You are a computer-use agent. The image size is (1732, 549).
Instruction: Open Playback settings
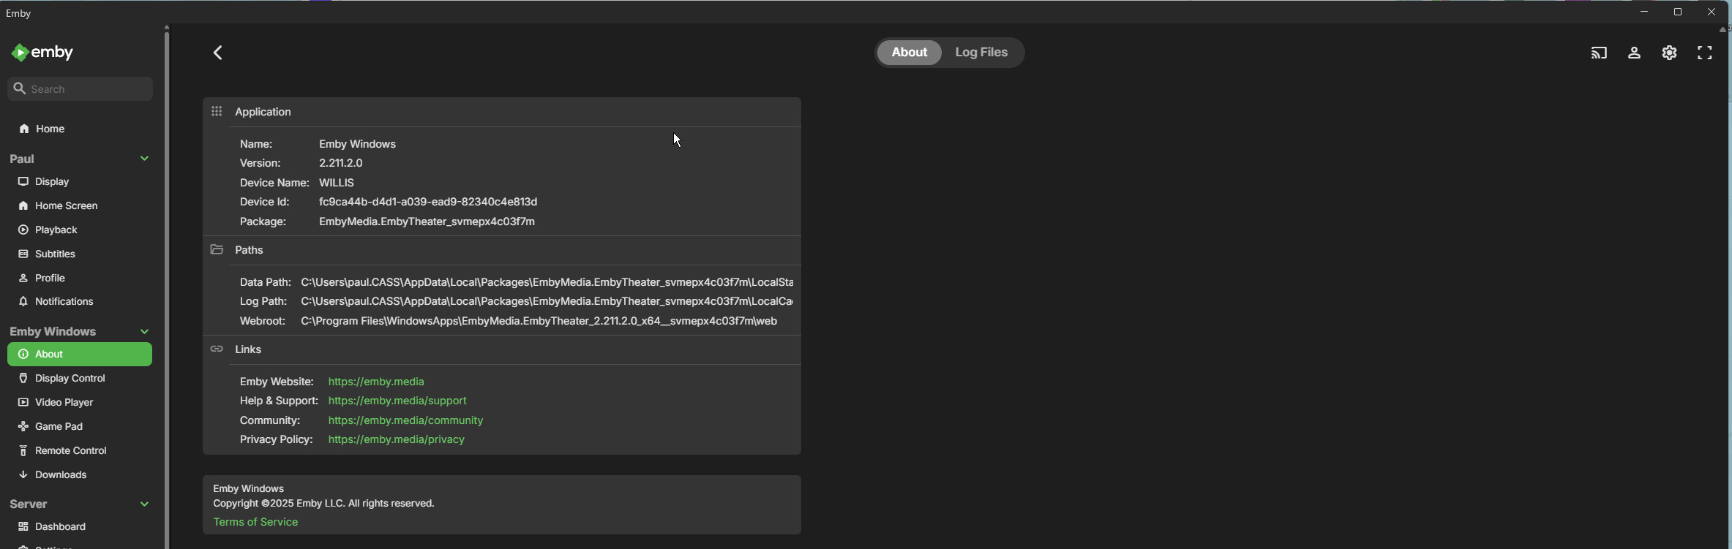tap(80, 230)
